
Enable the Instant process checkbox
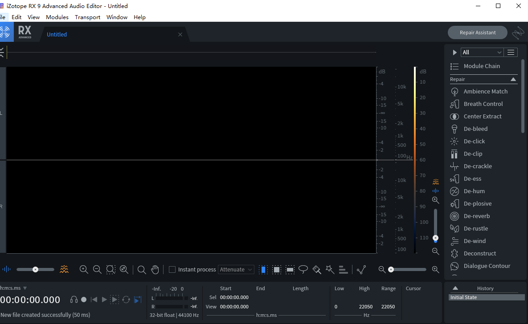(x=172, y=270)
